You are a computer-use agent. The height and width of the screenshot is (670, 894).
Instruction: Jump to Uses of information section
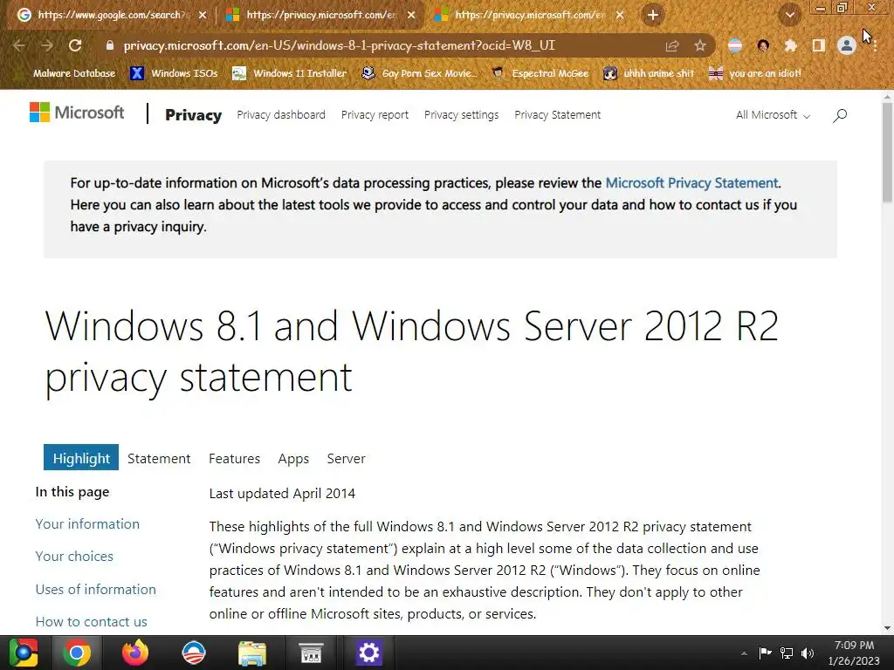[96, 589]
